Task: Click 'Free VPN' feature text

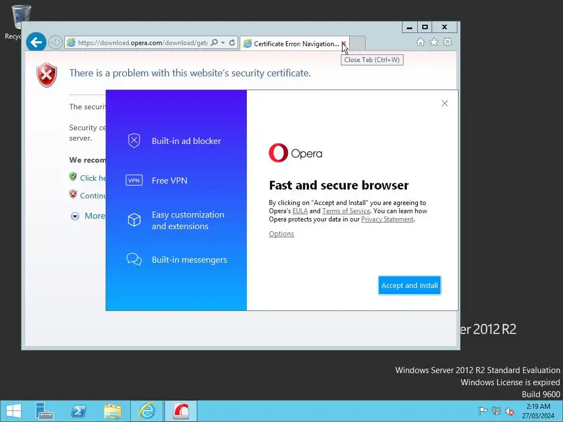Action: (169, 180)
